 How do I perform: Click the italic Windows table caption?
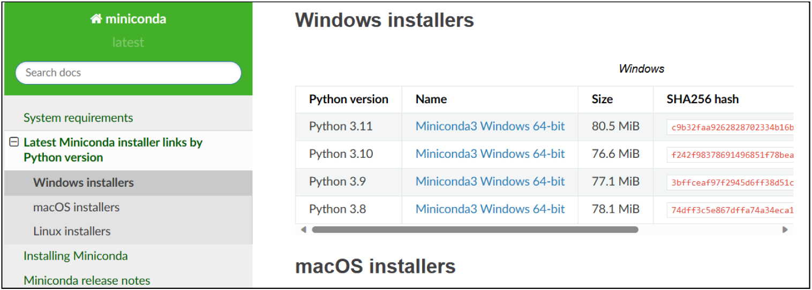641,68
